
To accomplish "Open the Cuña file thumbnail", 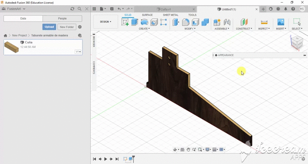I will pyautogui.click(x=11, y=47).
